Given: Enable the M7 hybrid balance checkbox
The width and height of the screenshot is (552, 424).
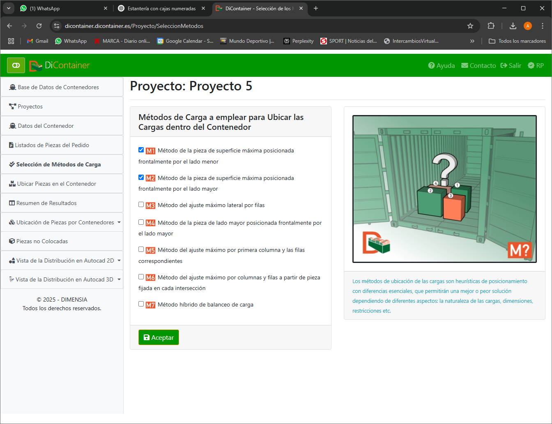Looking at the screenshot, I should [x=141, y=304].
